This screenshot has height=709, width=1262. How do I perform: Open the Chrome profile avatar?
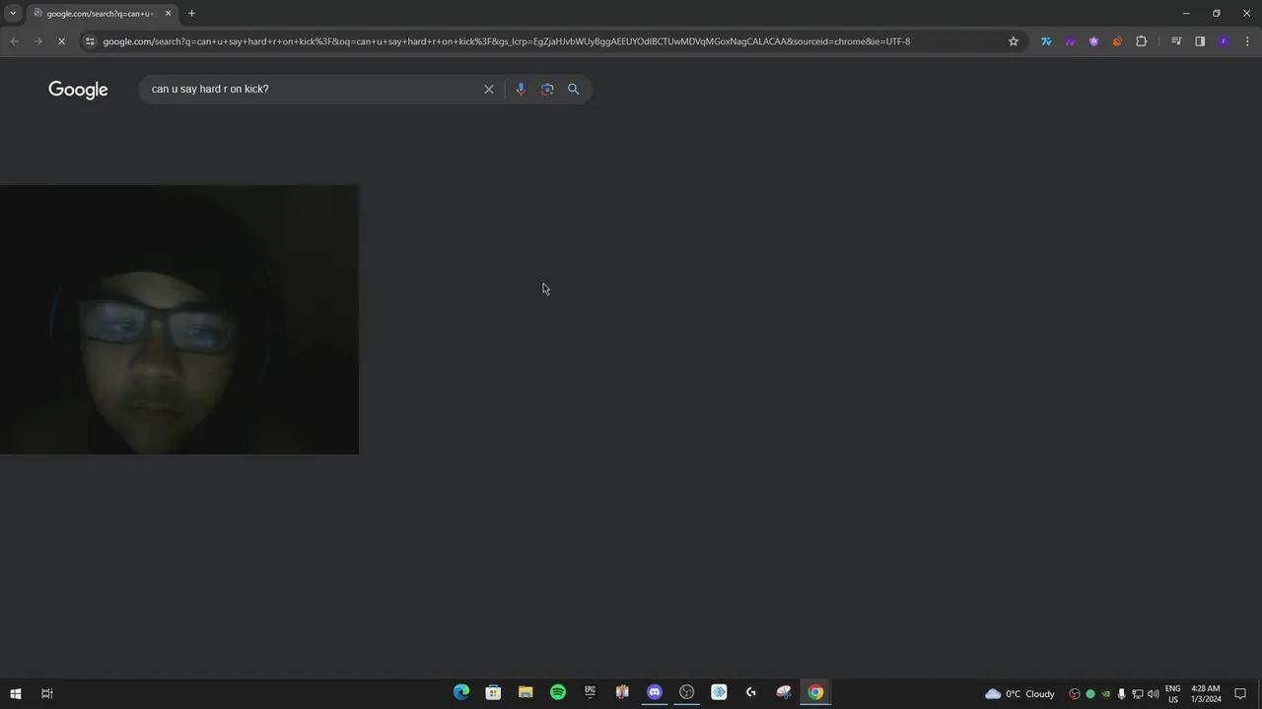point(1224,41)
